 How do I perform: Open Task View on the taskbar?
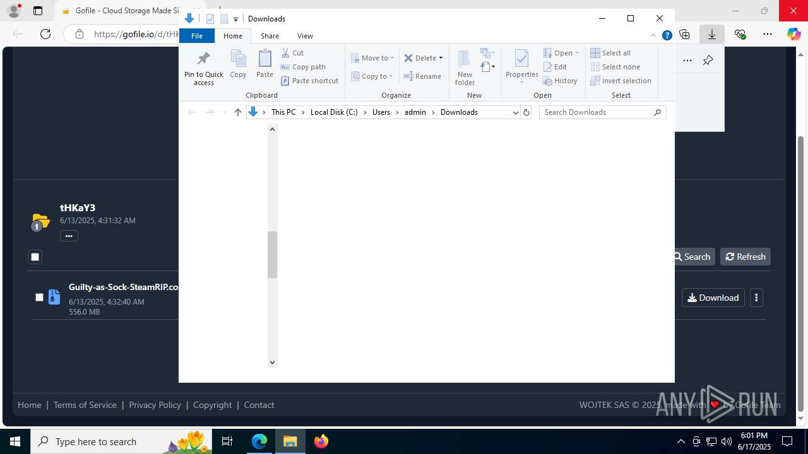[x=227, y=441]
